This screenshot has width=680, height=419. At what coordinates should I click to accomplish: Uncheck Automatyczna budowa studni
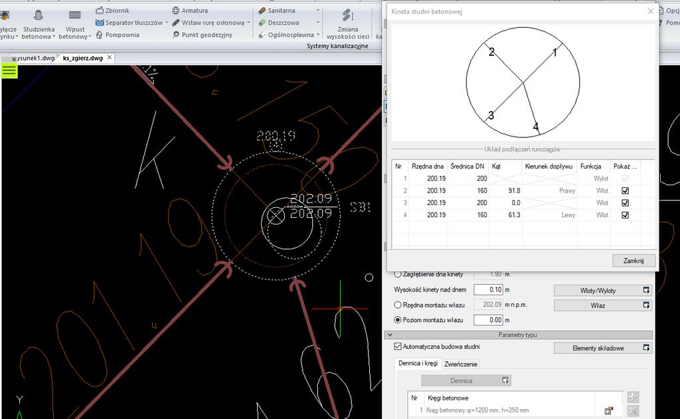coord(398,346)
